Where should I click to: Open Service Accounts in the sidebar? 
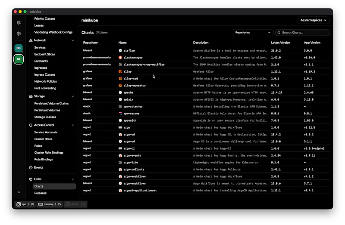pyautogui.click(x=46, y=132)
